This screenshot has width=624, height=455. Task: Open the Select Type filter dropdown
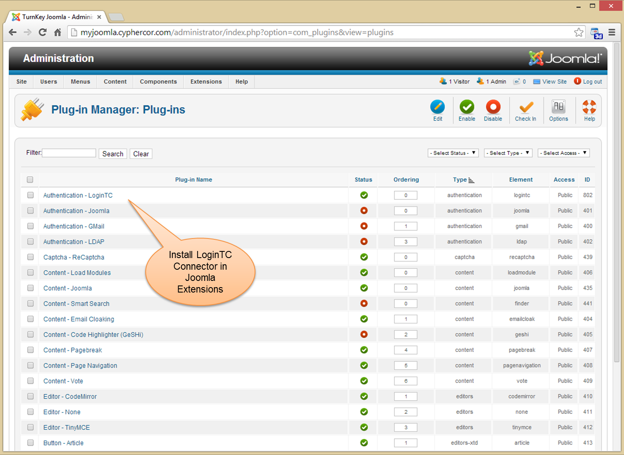point(508,153)
